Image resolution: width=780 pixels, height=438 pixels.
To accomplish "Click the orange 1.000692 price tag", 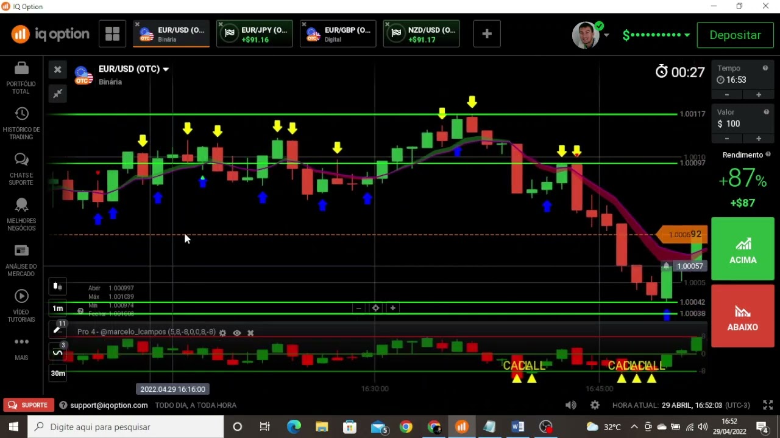I will tap(682, 235).
